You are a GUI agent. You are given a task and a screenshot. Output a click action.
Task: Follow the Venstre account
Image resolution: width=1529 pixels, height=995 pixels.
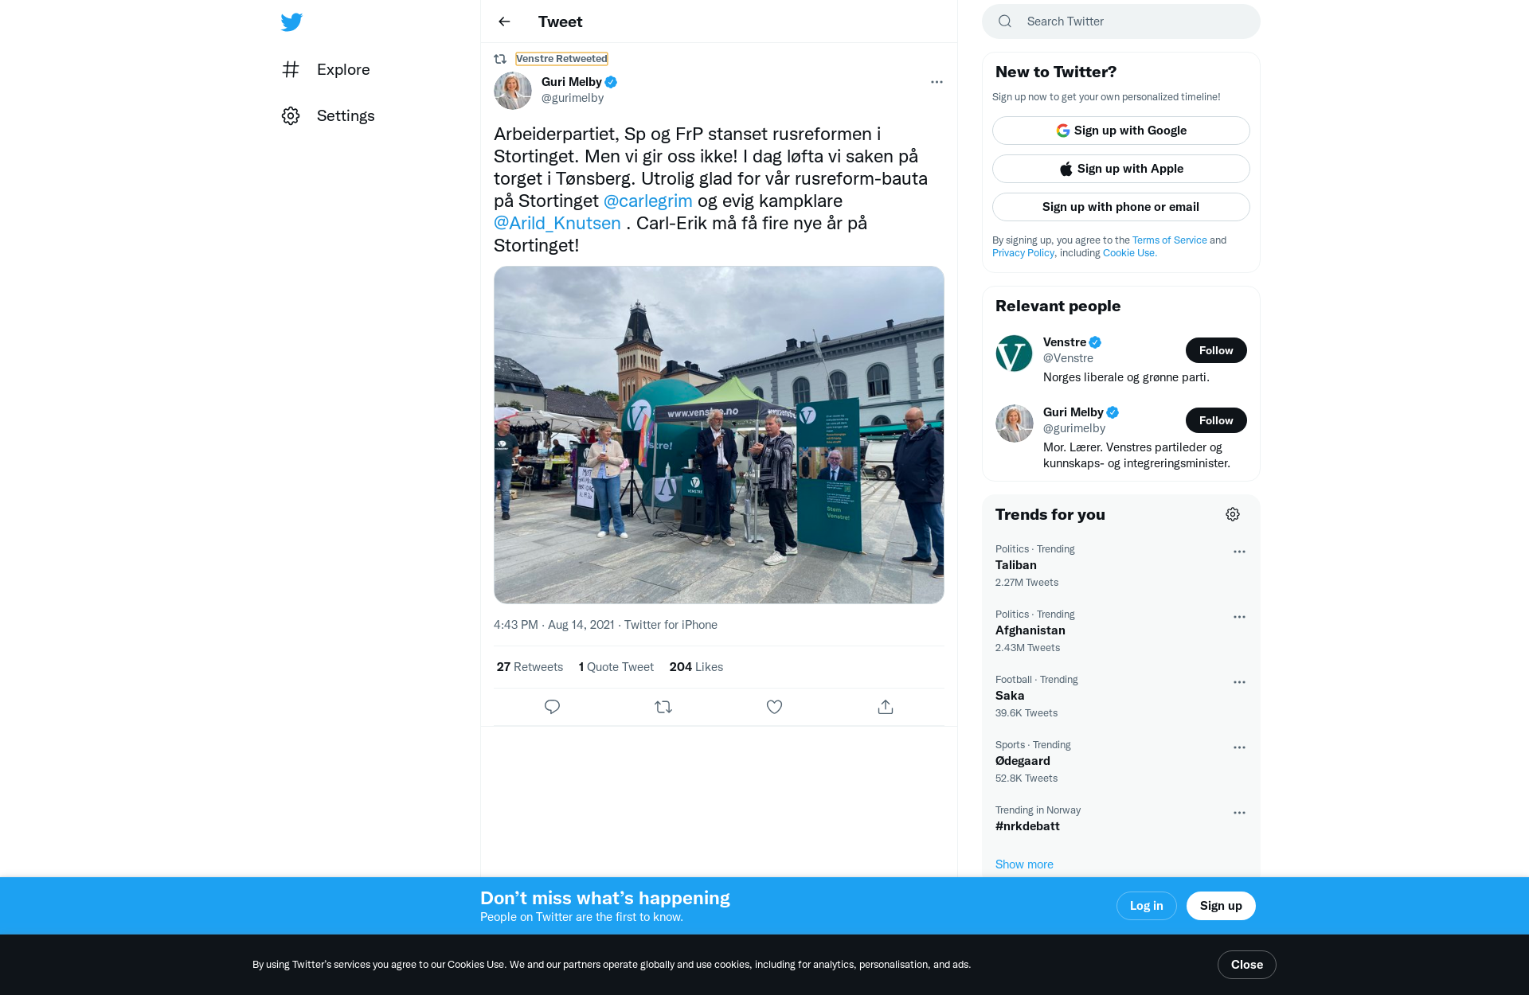click(1216, 350)
